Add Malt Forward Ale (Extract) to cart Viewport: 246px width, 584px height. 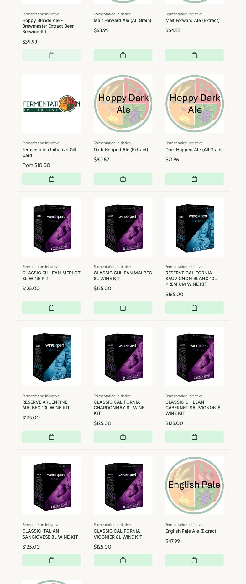point(194,55)
